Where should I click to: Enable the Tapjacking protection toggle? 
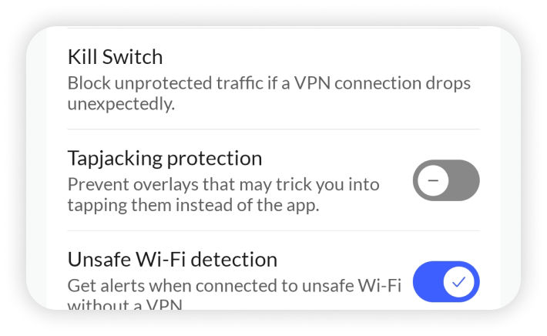445,180
